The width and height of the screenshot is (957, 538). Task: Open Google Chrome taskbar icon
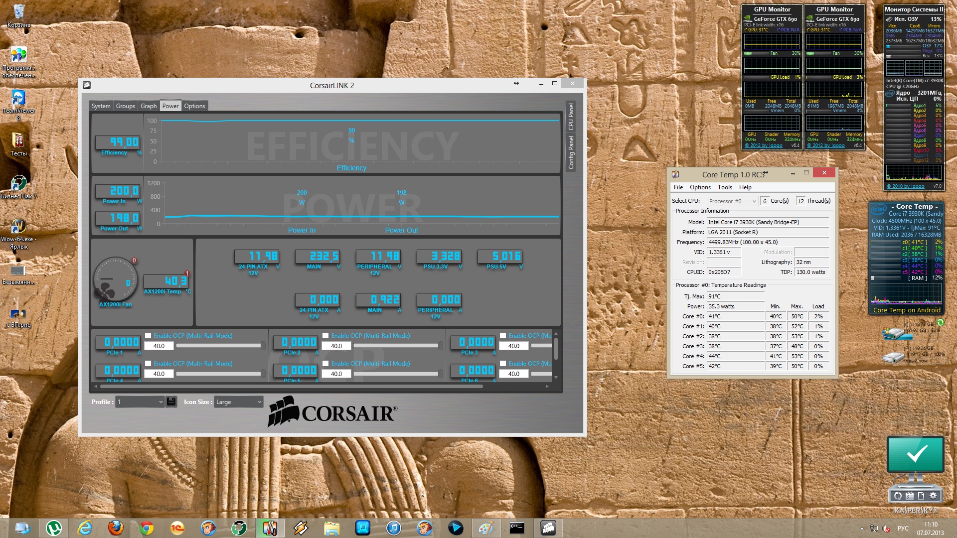coord(147,528)
